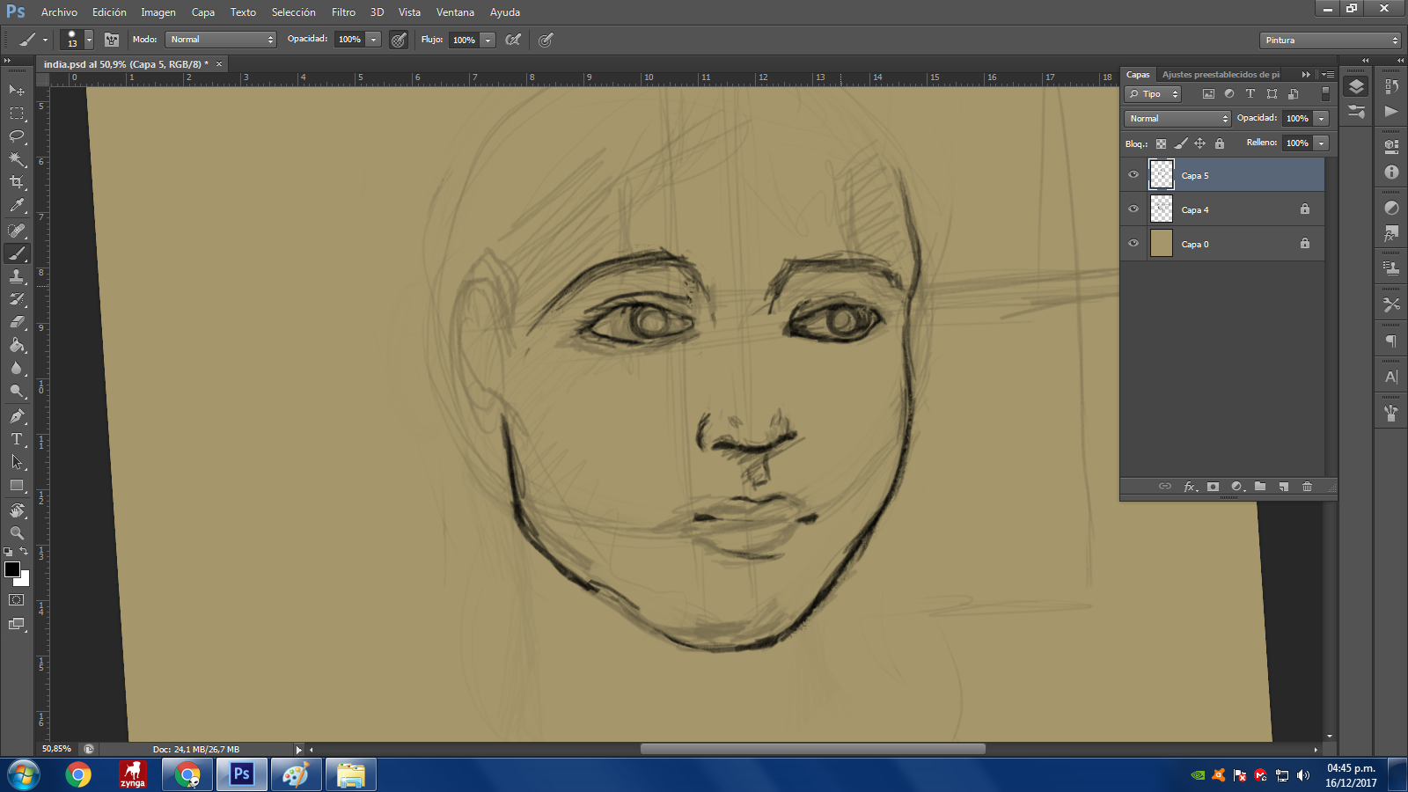Open the Filtro menu

coord(343,12)
